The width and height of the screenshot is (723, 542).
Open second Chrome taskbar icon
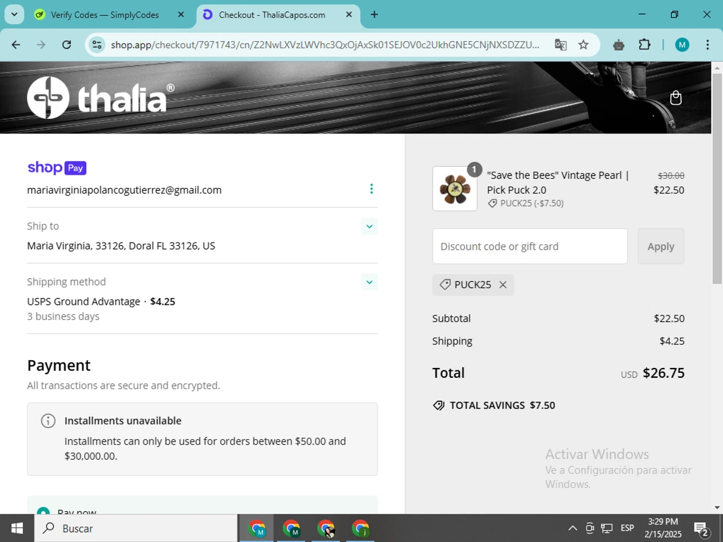tap(291, 529)
